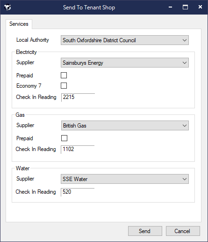
Task: Click the Water Check In Reading field
Action: point(78,192)
